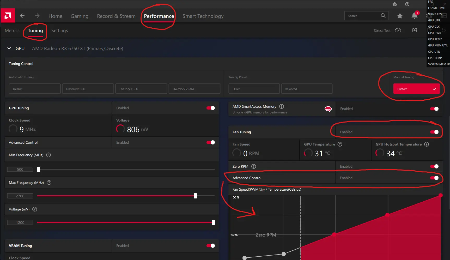Screen dimensions: 450x260
Task: Select the Balanced tuning preset
Action: pos(307,89)
